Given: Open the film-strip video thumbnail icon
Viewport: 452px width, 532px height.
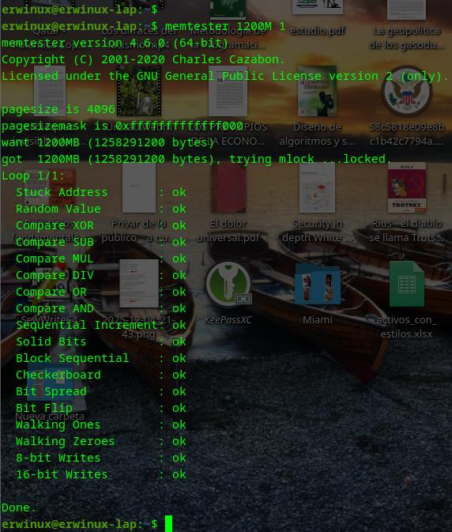Looking at the screenshot, I should coord(139,91).
